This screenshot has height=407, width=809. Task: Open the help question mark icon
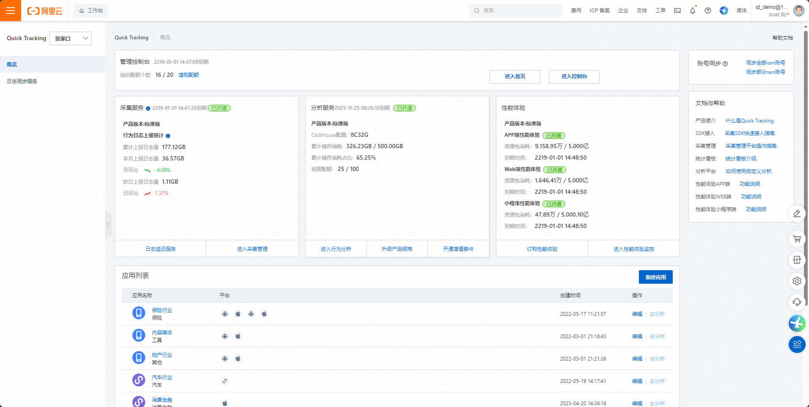(x=708, y=11)
